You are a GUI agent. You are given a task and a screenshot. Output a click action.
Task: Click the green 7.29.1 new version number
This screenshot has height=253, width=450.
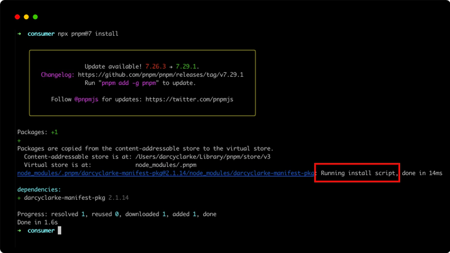pyautogui.click(x=186, y=67)
